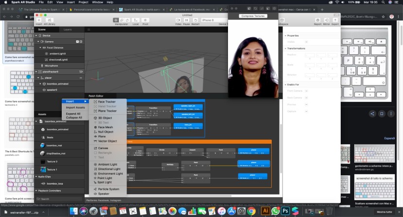The width and height of the screenshot is (403, 217).
Task: Select Collapse All in context menu
Action: coord(75,117)
